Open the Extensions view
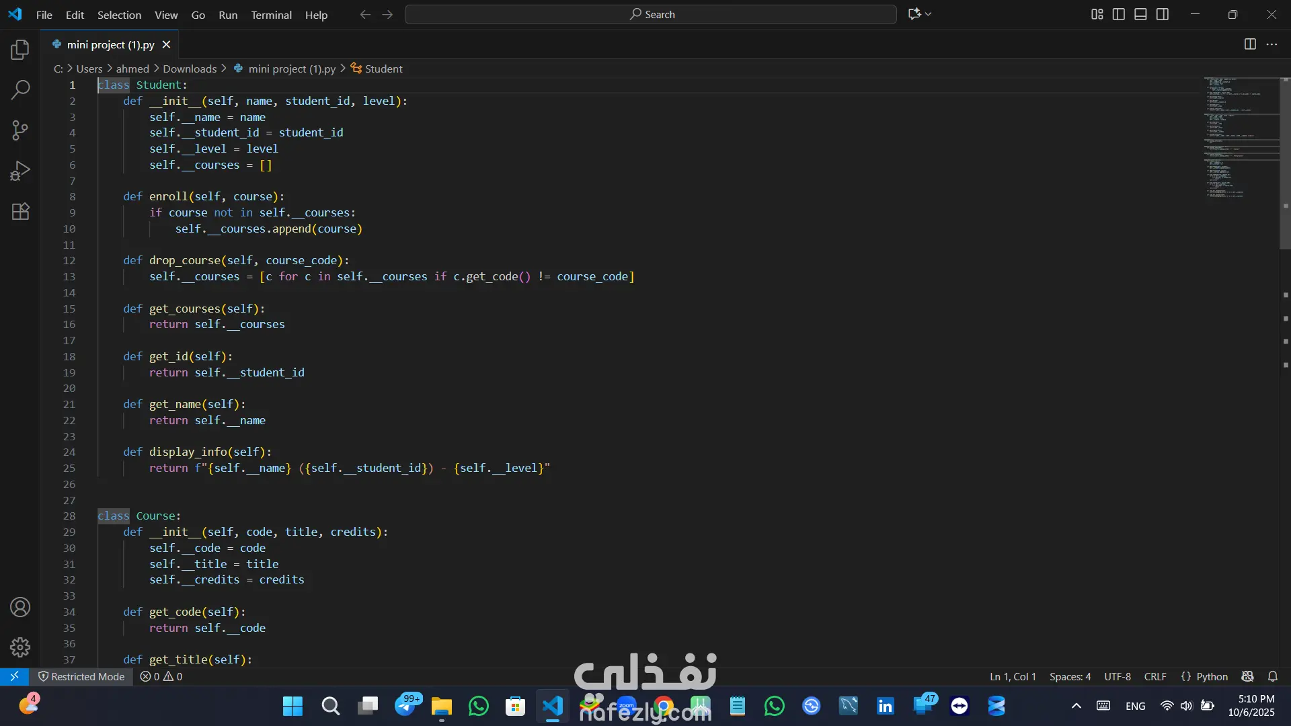Image resolution: width=1291 pixels, height=726 pixels. tap(20, 212)
